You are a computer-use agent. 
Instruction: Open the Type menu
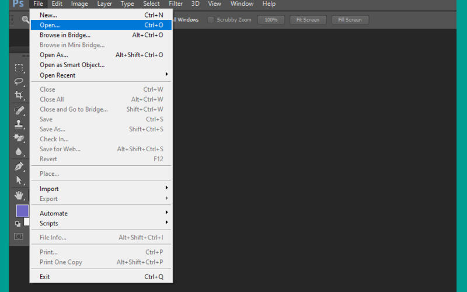pos(127,4)
